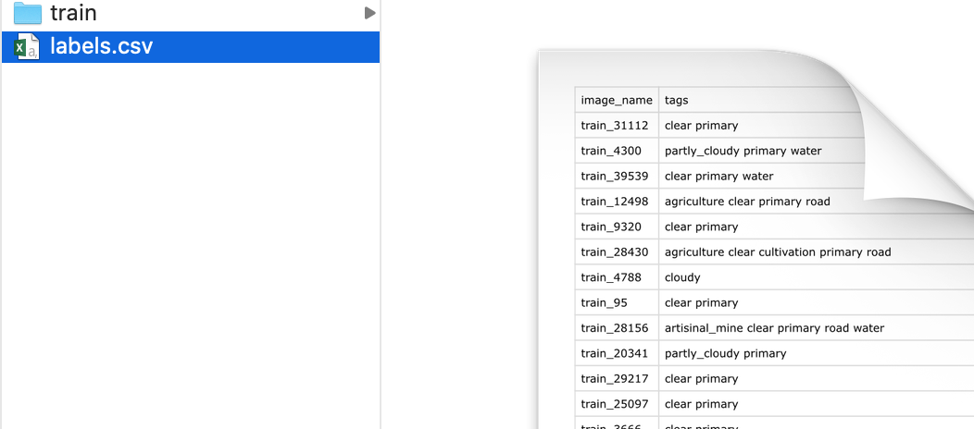Click 'agriculture clear cultivation primary road' cell

tap(817, 252)
